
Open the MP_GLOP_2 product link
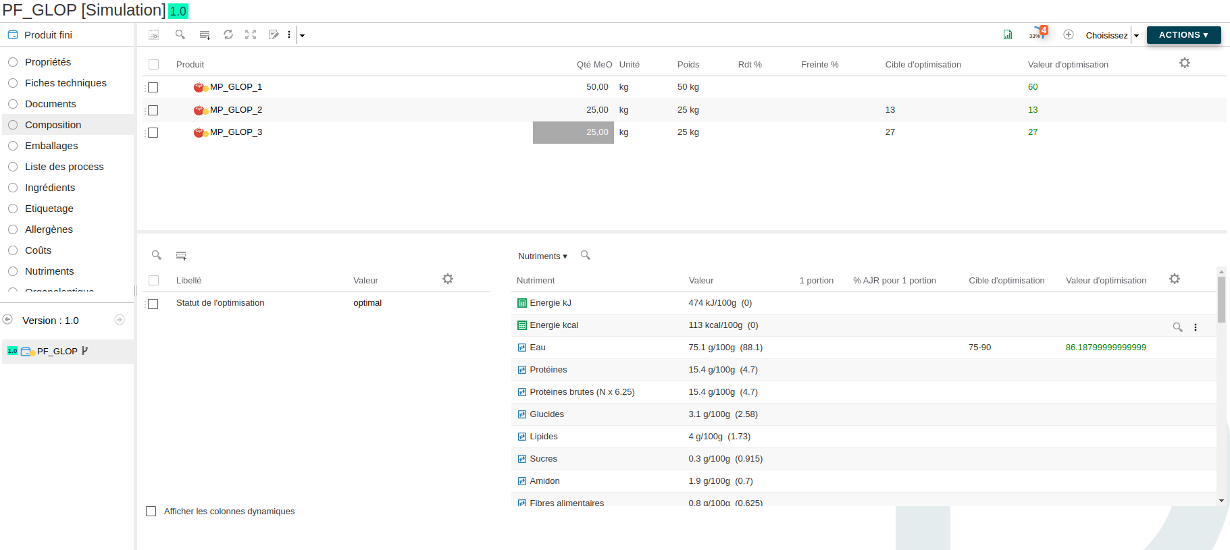(x=236, y=109)
